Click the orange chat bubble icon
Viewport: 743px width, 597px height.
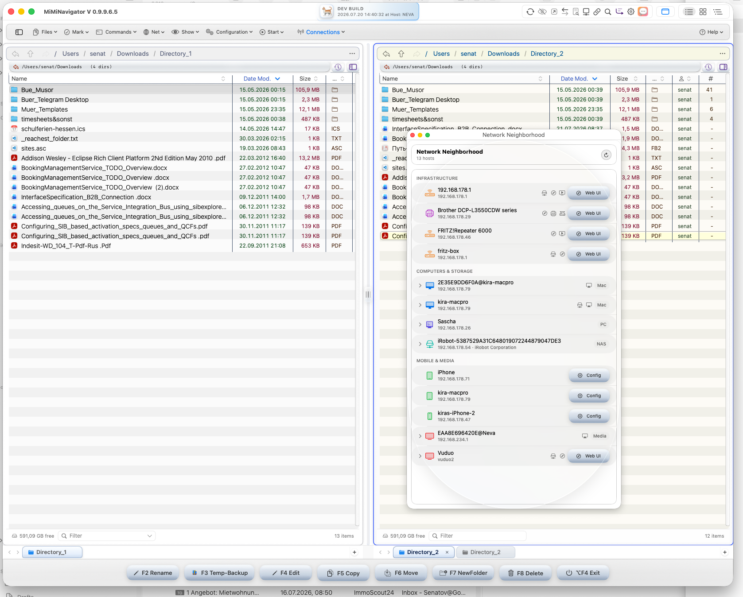click(x=643, y=12)
